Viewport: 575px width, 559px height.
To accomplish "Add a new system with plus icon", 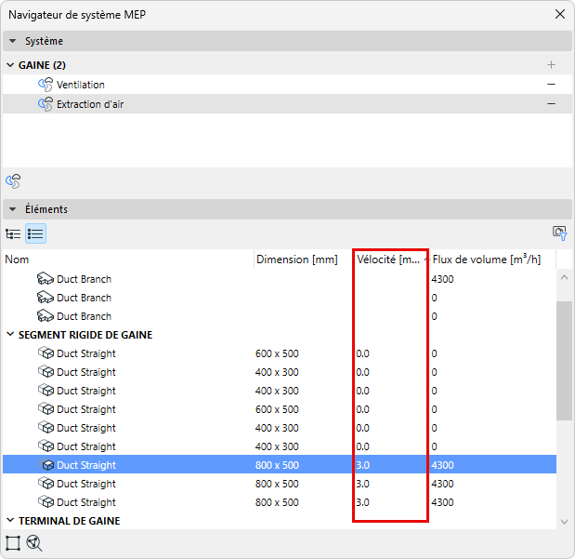I will coord(551,65).
